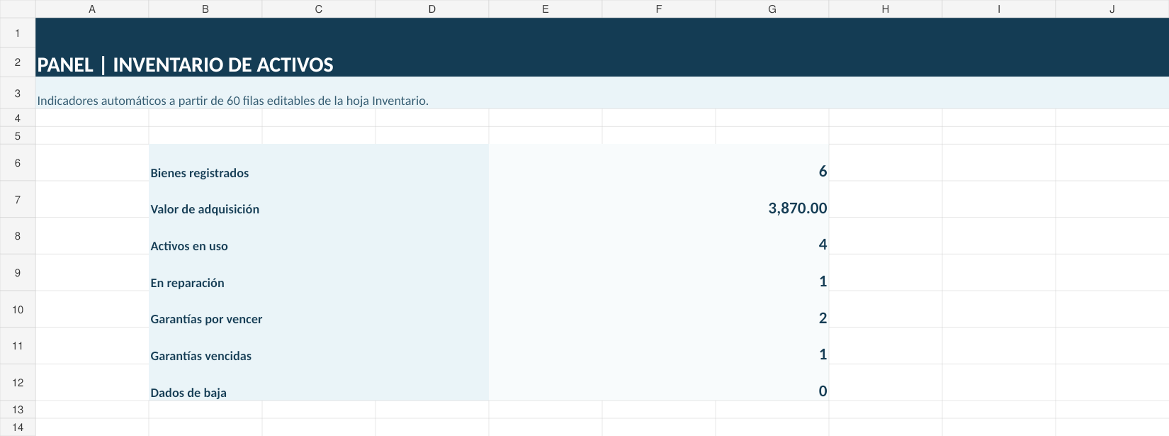This screenshot has width=1169, height=436.
Task: Select column J header
Action: 1112,9
